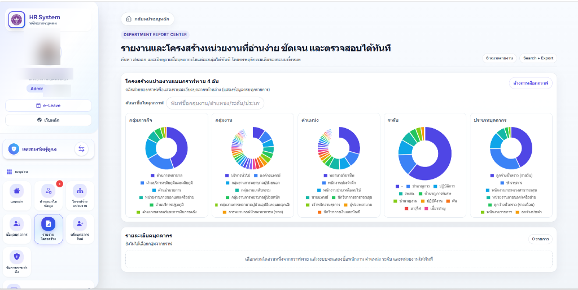Select ด้านการพยาบาล legend in กลุ่มภารกิจ chart
578x290 pixels.
(x=167, y=175)
